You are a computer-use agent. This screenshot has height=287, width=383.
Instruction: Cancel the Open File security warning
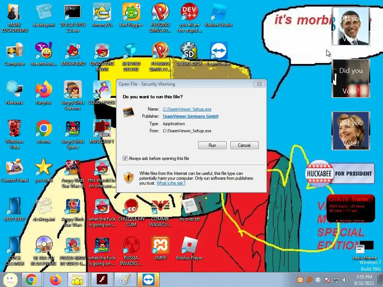tap(244, 145)
